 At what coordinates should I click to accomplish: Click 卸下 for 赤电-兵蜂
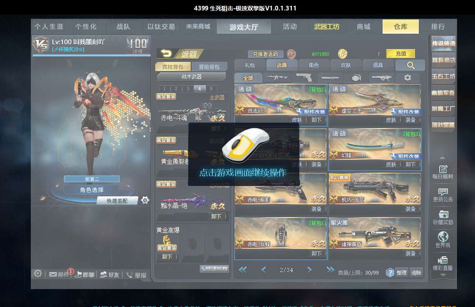[316, 253]
